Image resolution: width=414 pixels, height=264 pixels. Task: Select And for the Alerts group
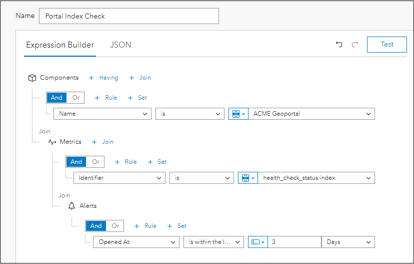[x=96, y=226]
